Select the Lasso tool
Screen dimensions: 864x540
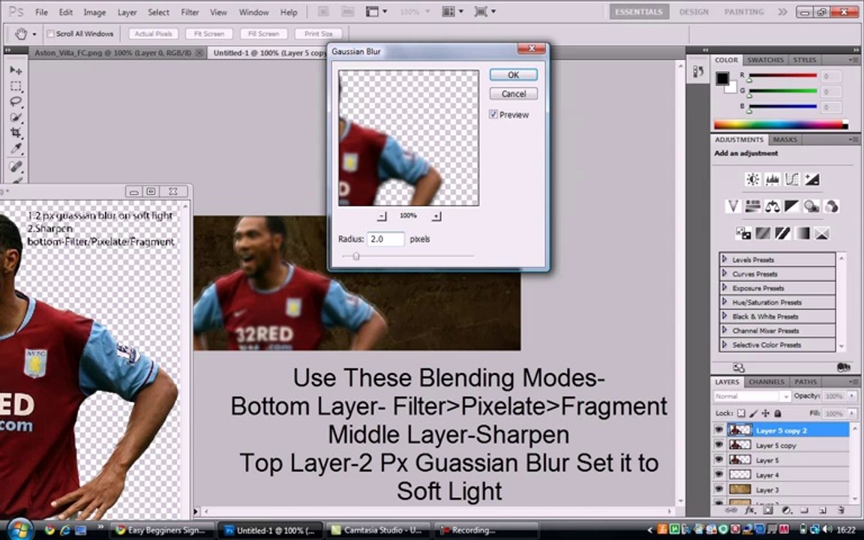(x=16, y=101)
